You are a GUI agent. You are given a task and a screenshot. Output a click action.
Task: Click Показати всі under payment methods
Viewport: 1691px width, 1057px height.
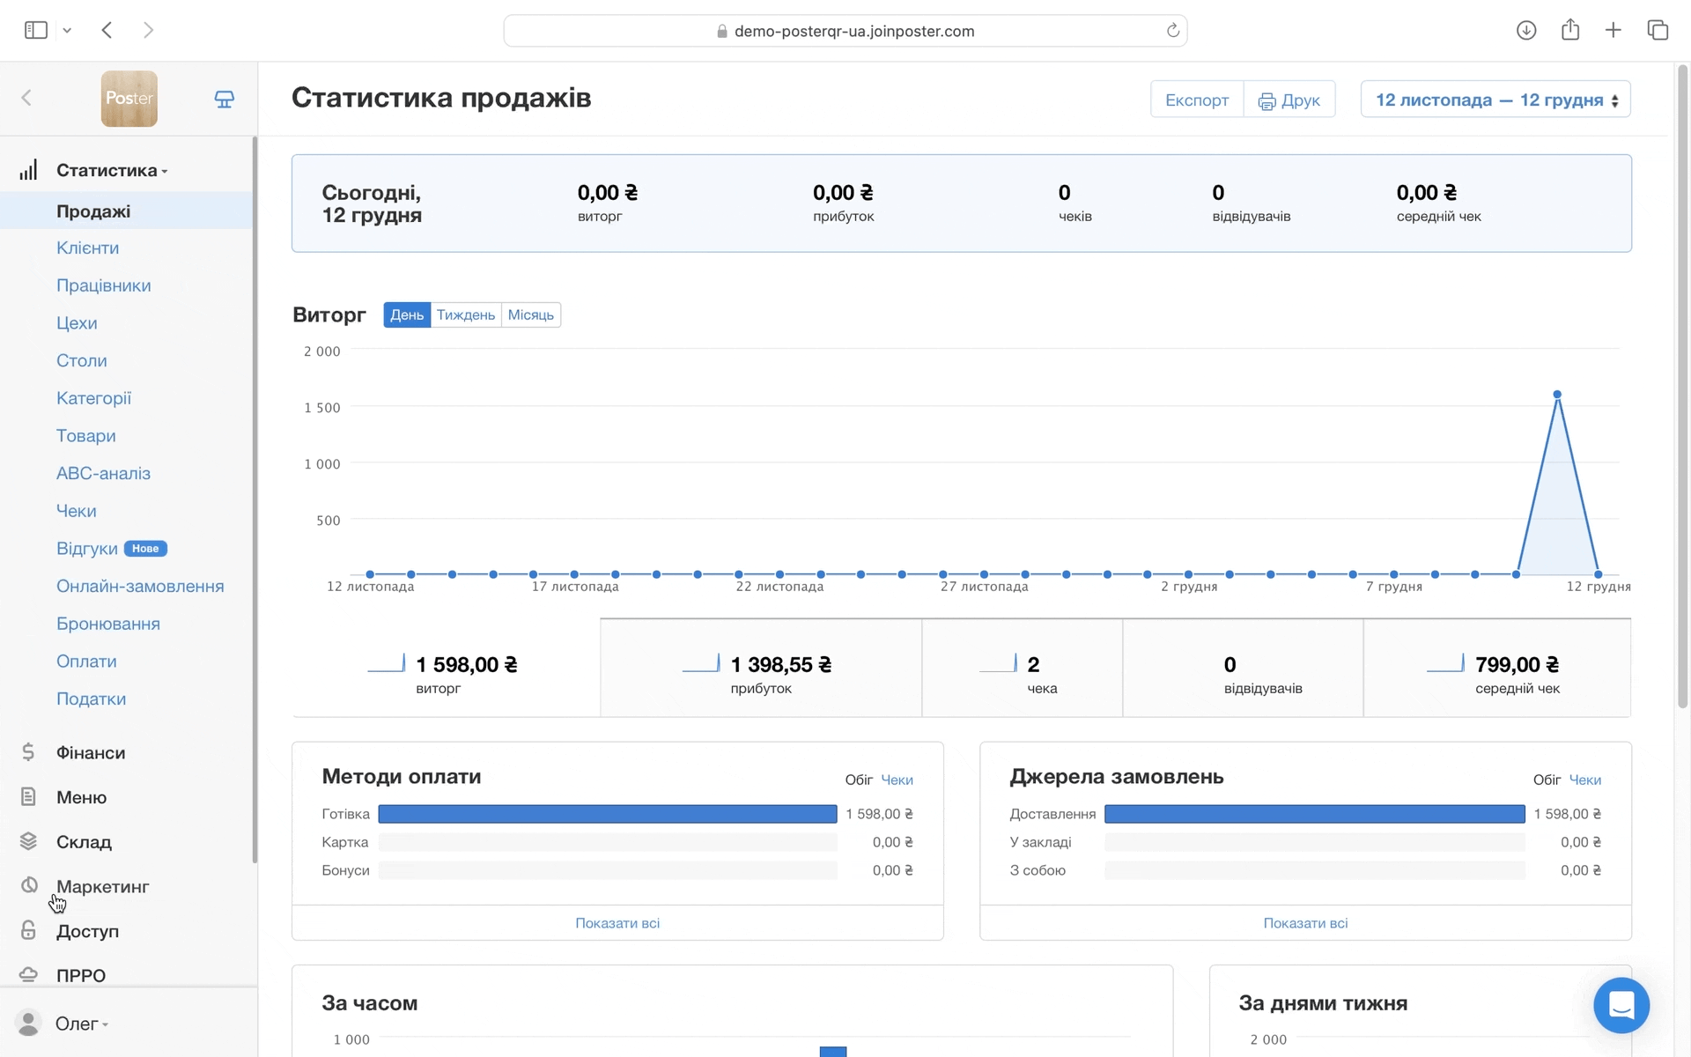point(617,923)
